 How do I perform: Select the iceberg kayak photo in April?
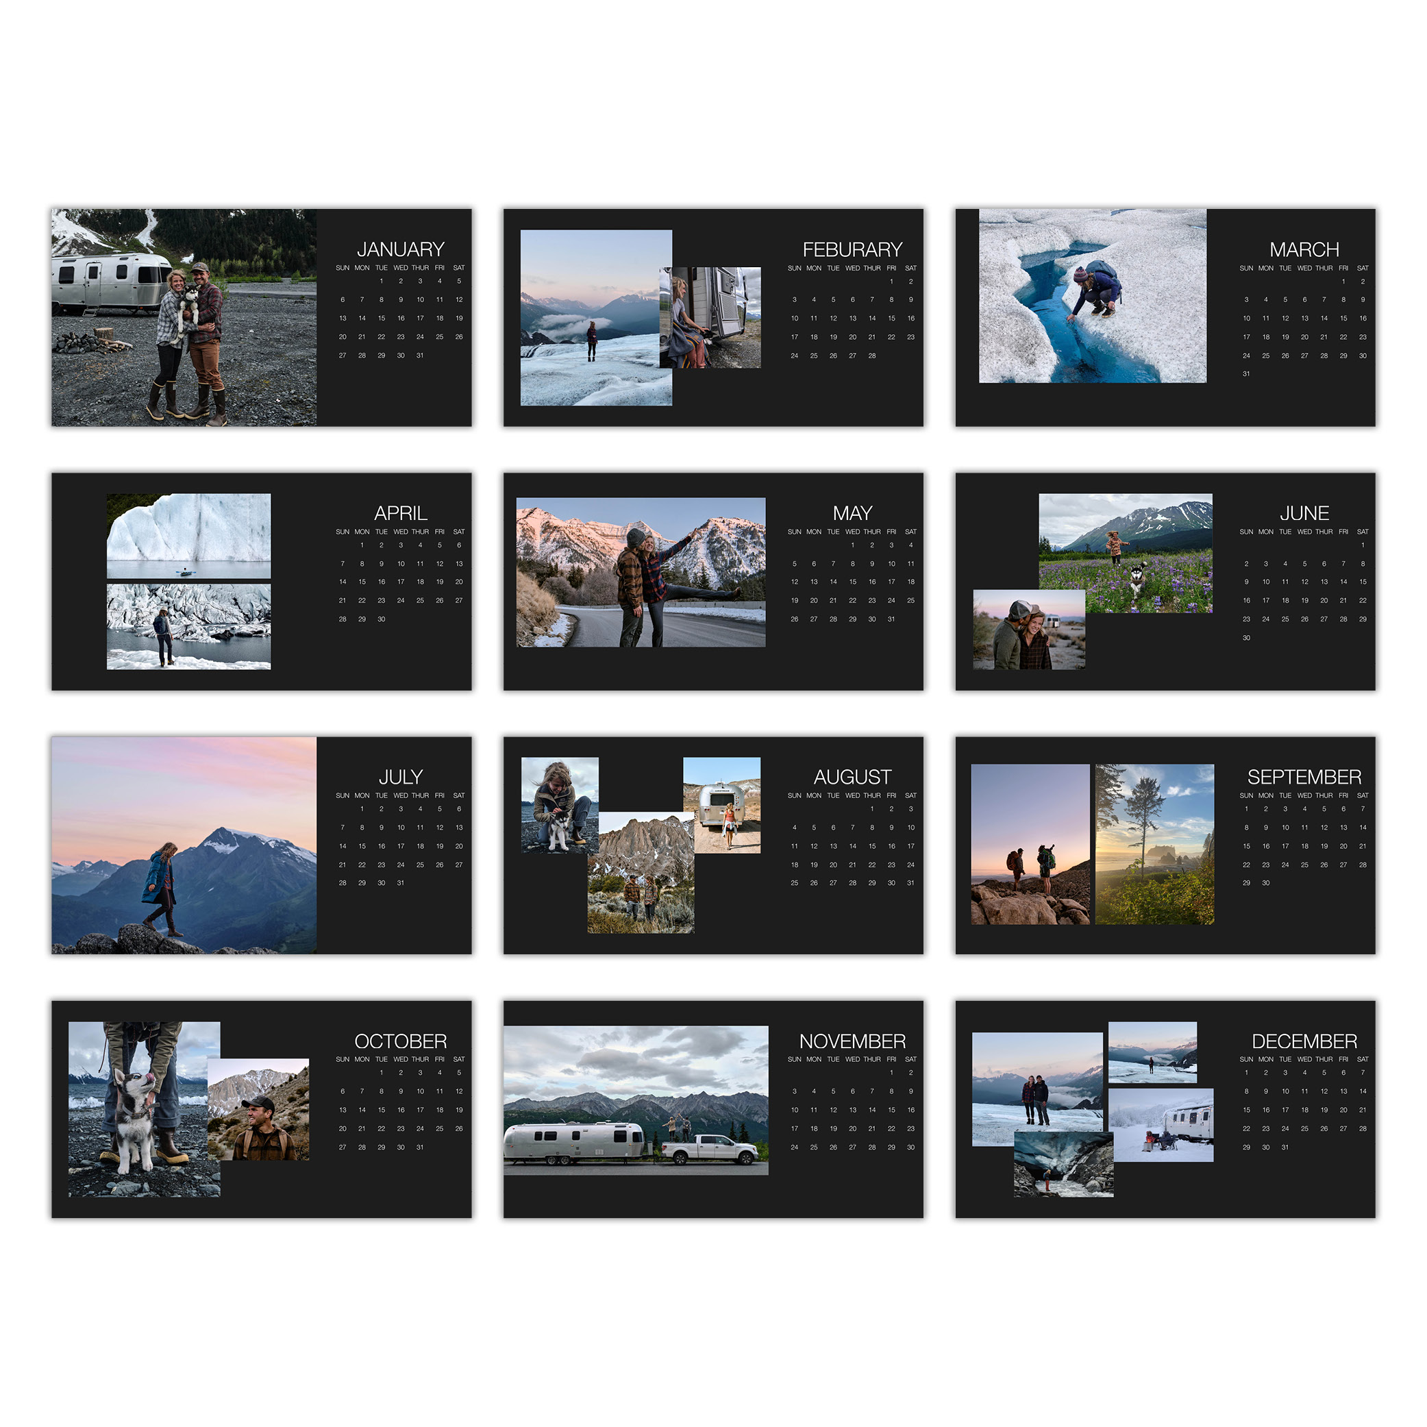(188, 536)
